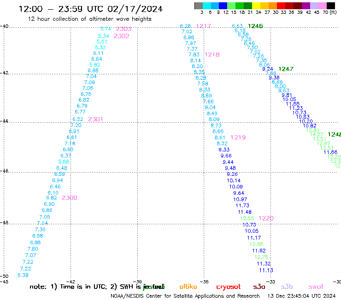Click the pink pass label 2303
Screen dimensions: 341x300
(124, 29)
